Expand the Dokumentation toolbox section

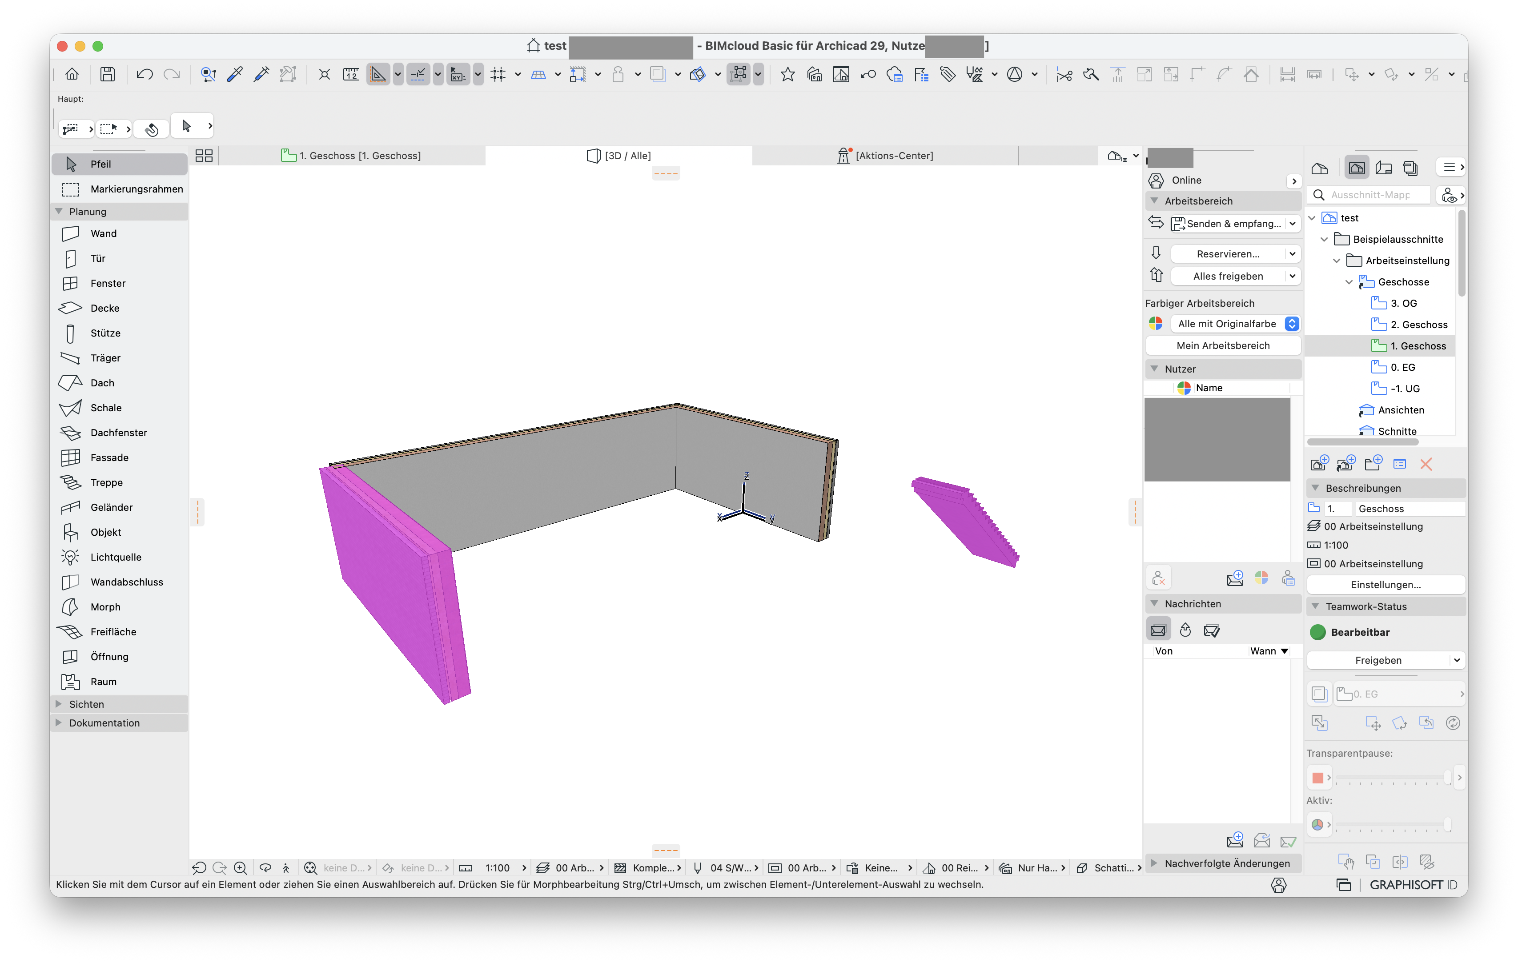coord(59,723)
